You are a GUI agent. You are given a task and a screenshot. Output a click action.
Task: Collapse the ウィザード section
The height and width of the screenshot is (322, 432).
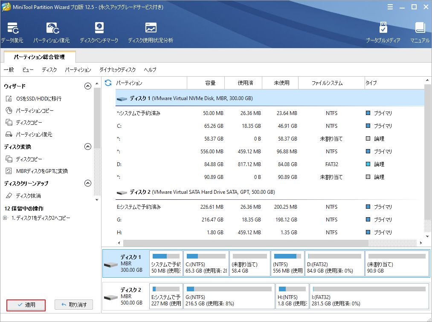point(88,86)
